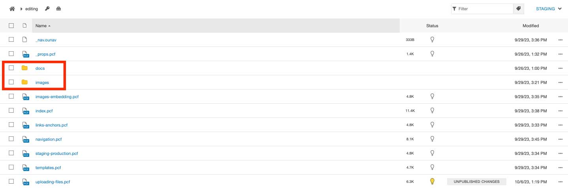
Task: Select the checkbox beside the images folder
Action: tap(11, 82)
